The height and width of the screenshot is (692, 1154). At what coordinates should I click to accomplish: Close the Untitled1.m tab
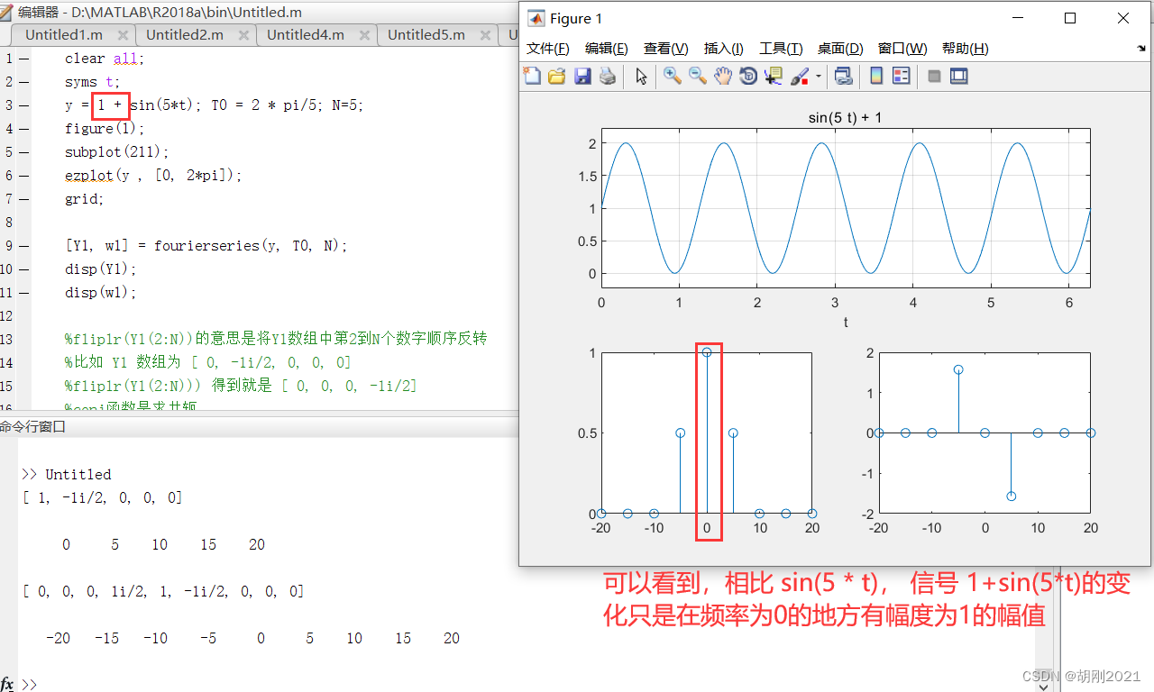123,36
